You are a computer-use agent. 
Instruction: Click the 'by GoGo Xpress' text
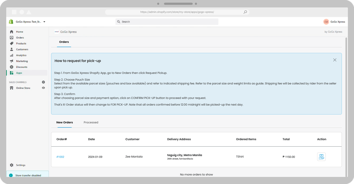point(333,32)
